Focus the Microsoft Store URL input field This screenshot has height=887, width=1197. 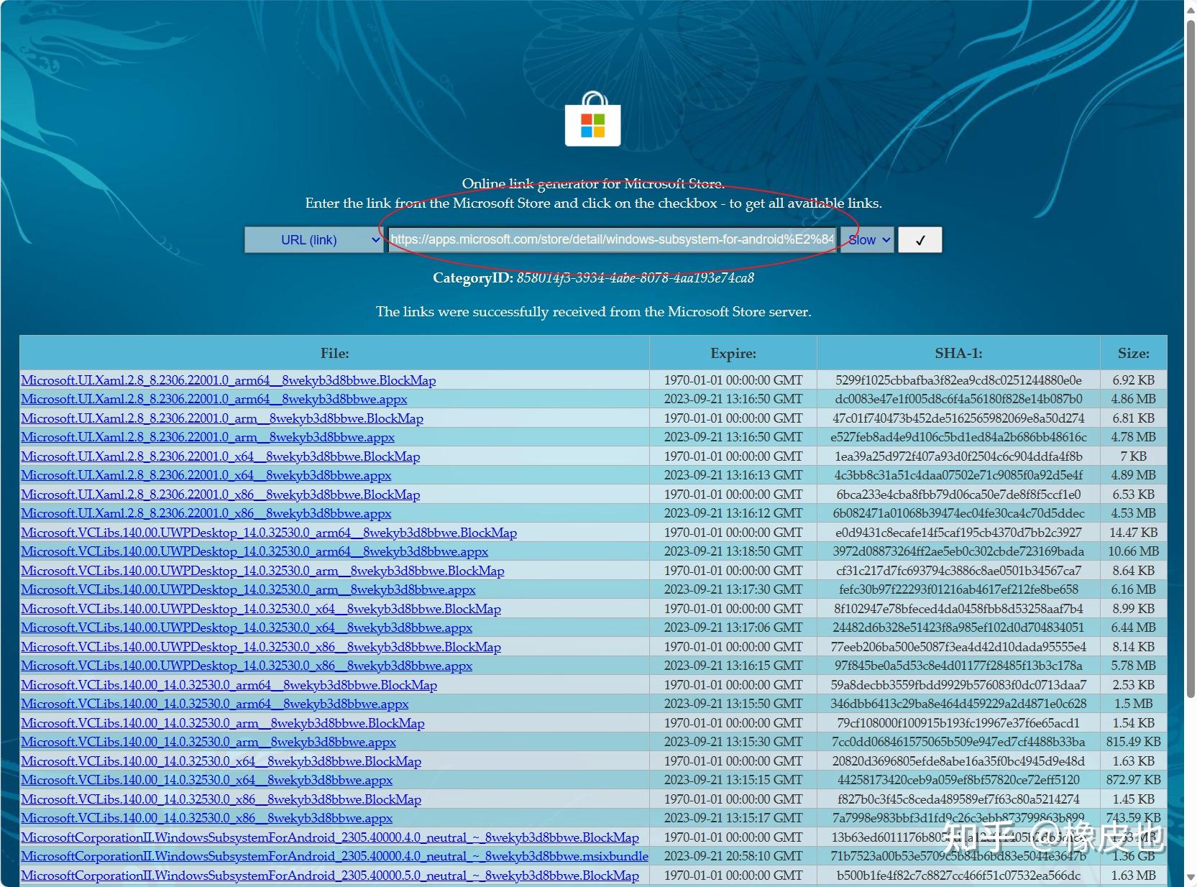(x=613, y=239)
